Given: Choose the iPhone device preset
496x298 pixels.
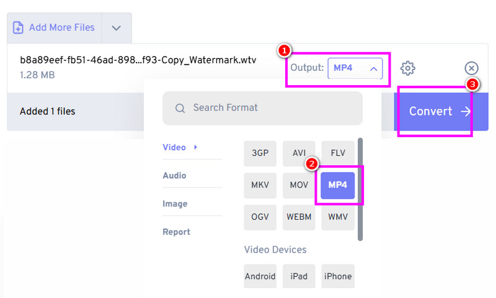Looking at the screenshot, I should (338, 276).
